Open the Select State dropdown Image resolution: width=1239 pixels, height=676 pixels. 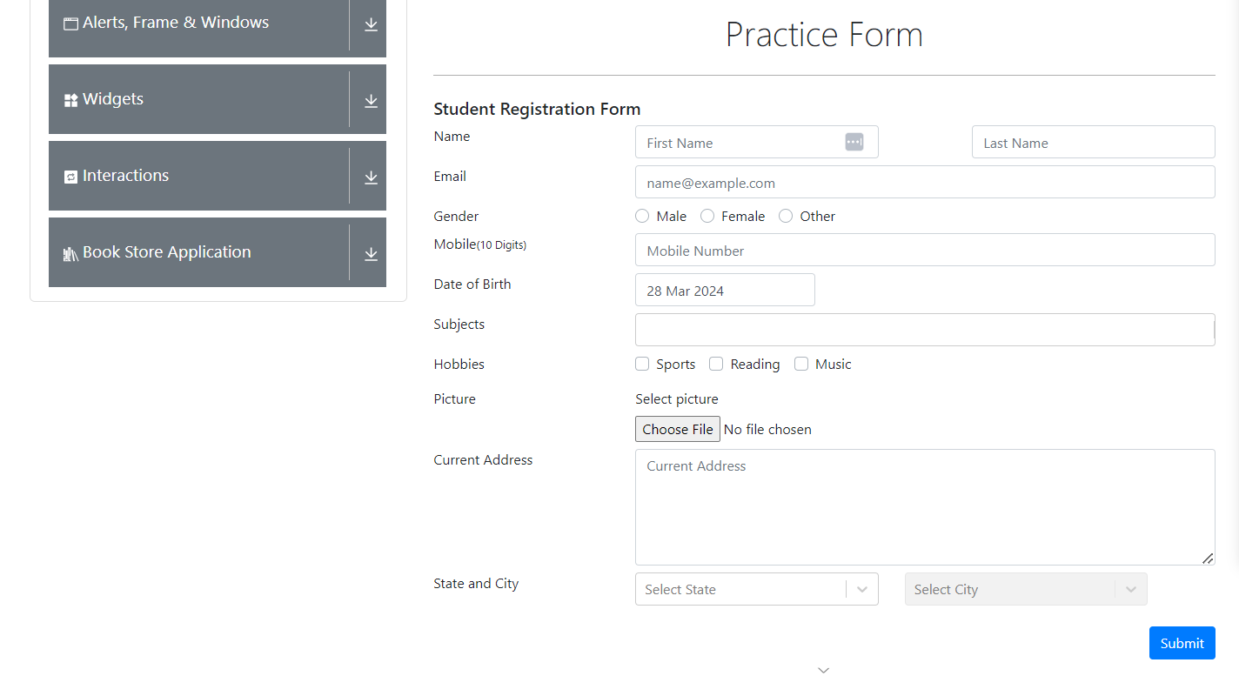(x=756, y=589)
